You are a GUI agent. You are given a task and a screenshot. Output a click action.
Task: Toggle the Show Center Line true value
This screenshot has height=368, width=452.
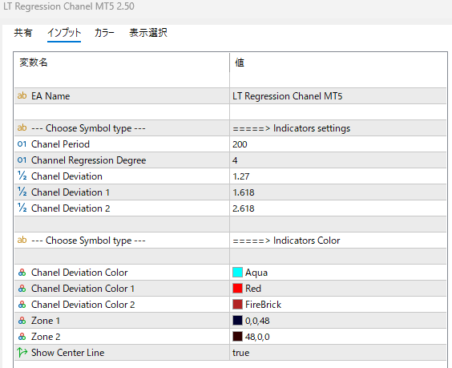pyautogui.click(x=338, y=353)
